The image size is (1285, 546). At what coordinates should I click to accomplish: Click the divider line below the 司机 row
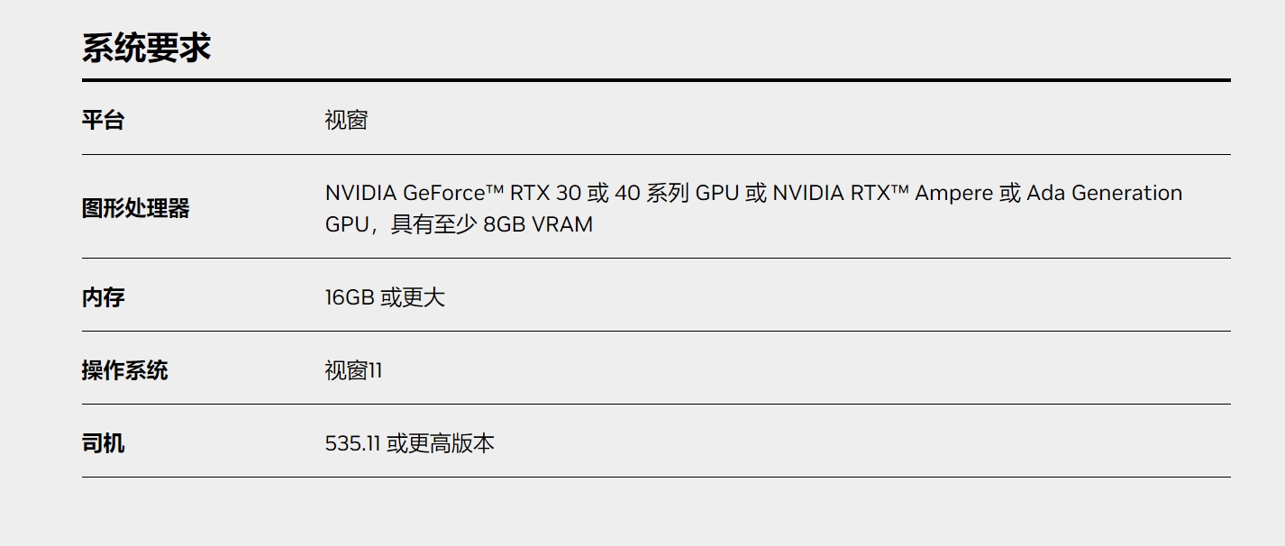coord(656,477)
